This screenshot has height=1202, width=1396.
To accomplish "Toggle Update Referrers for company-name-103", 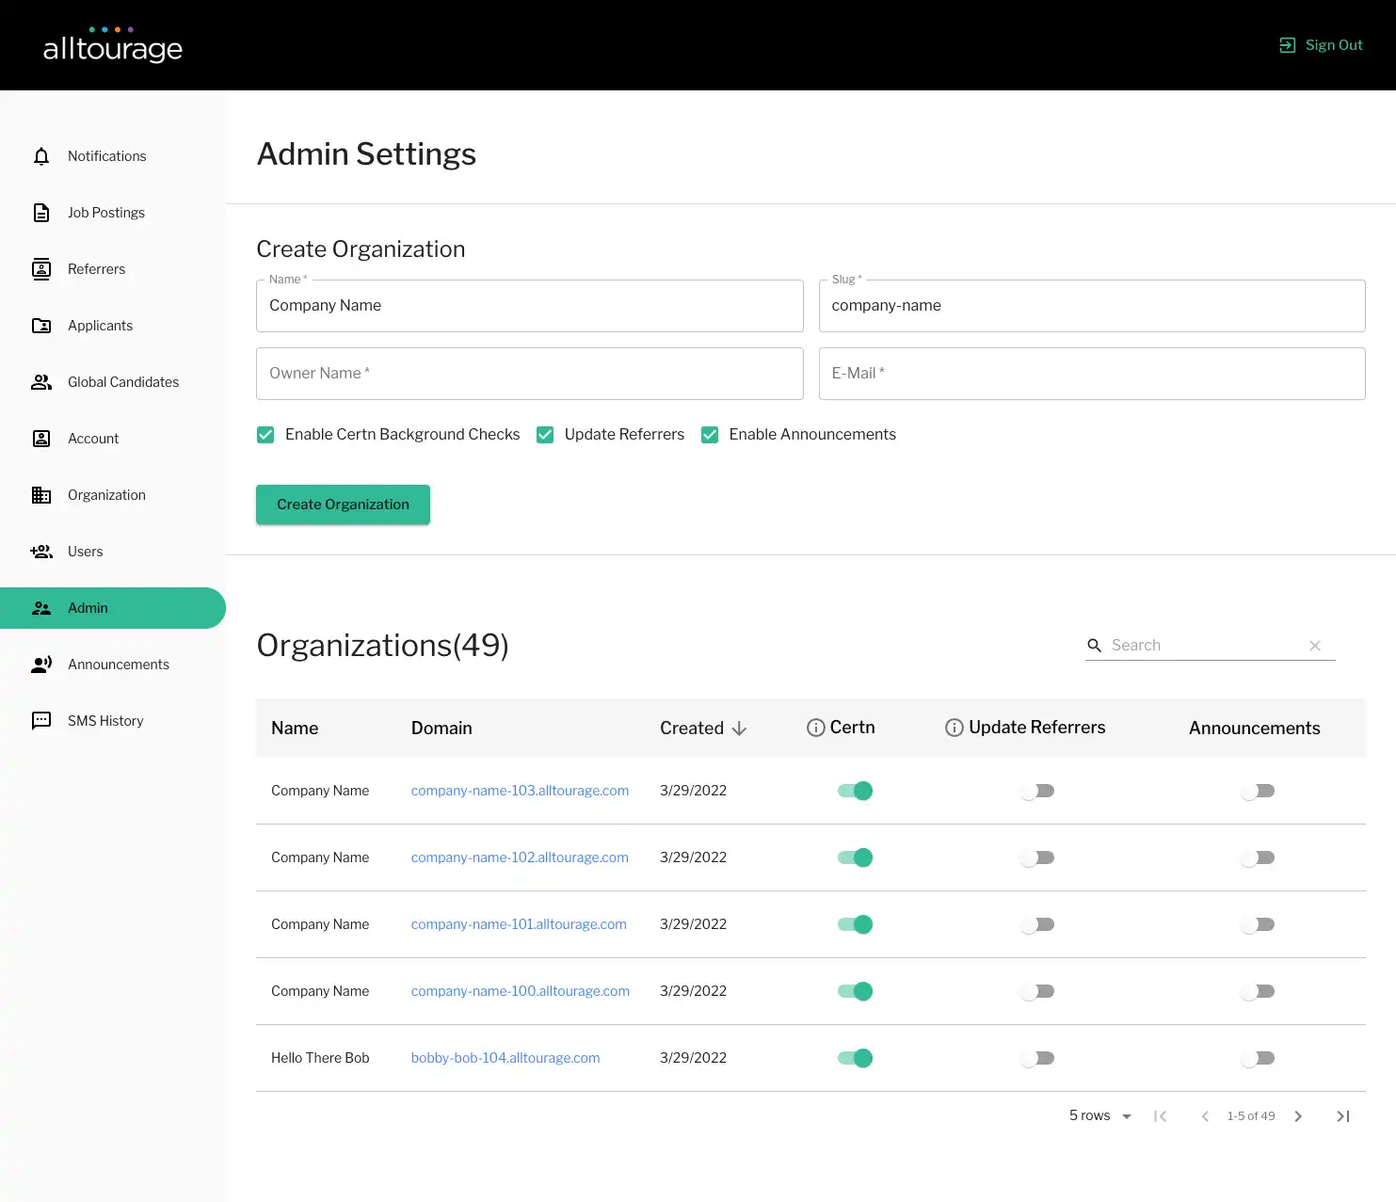I will (1037, 791).
